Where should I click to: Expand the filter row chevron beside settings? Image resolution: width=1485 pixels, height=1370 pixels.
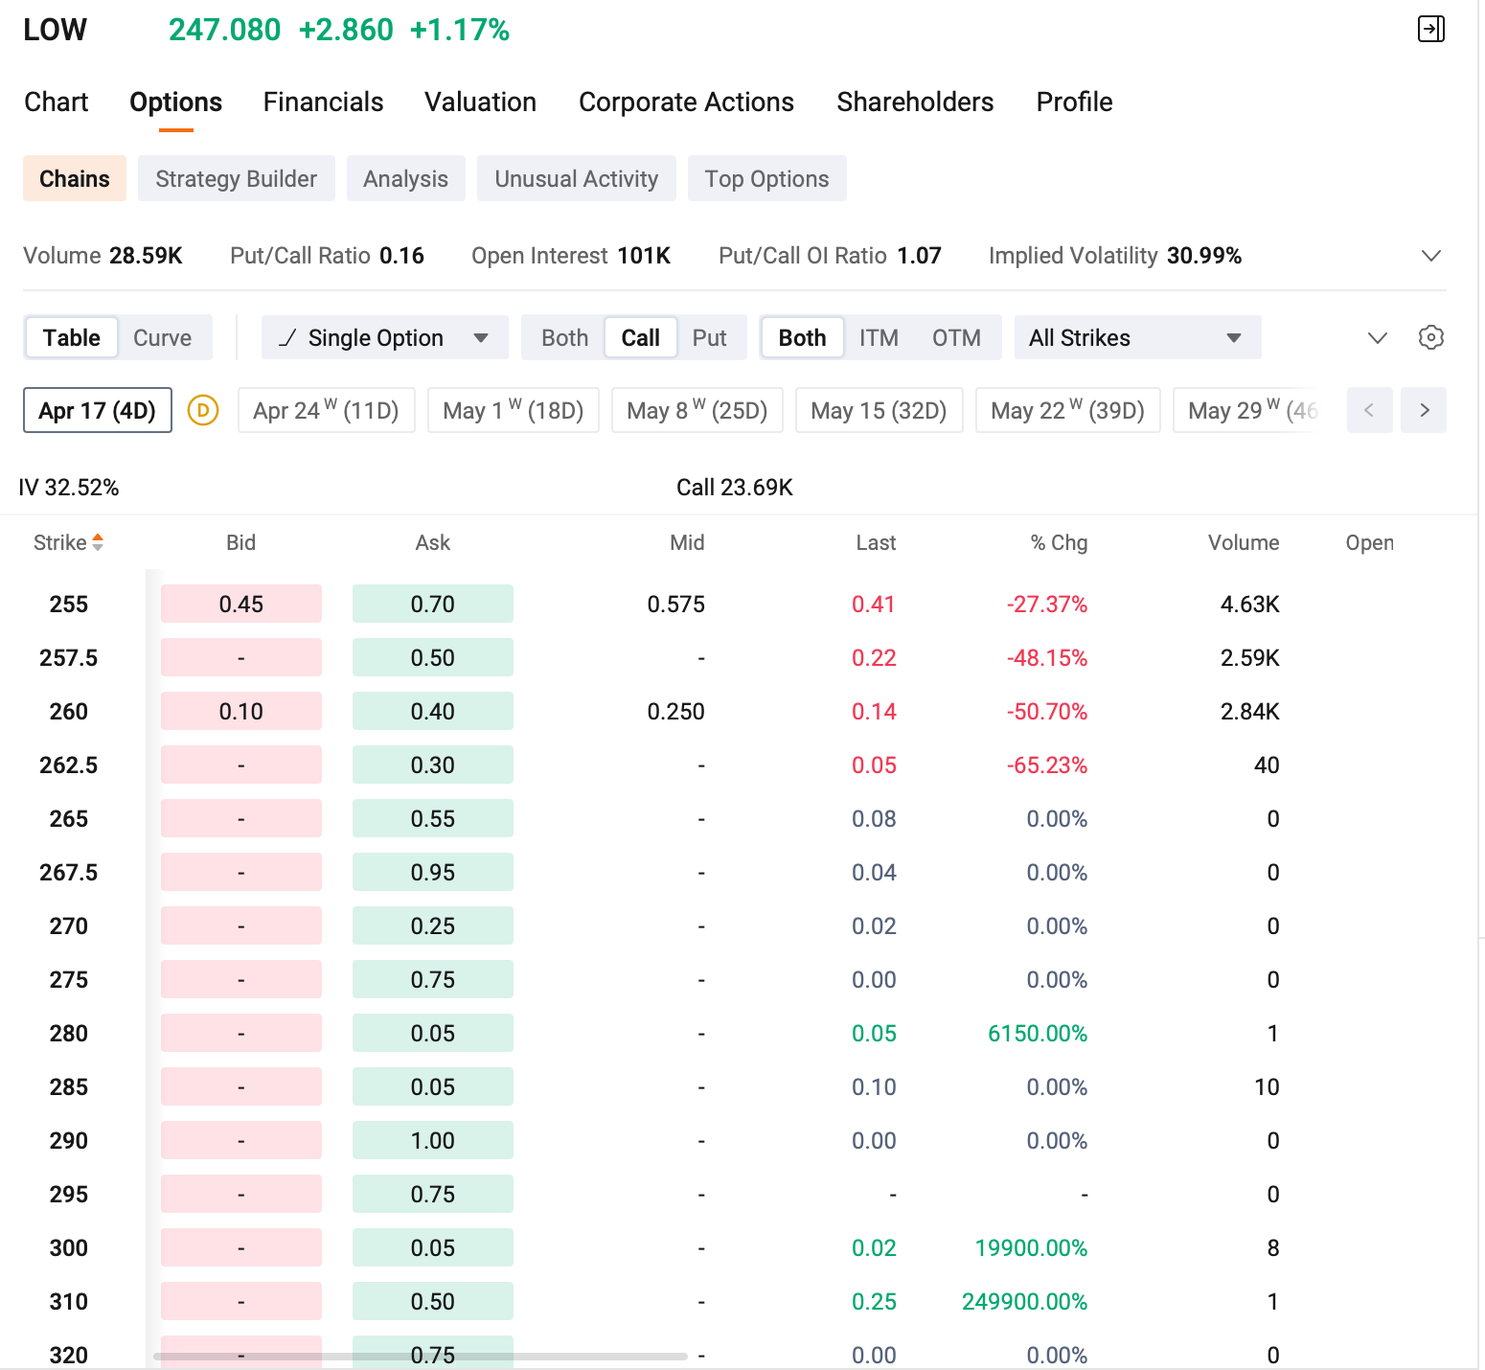(x=1377, y=337)
